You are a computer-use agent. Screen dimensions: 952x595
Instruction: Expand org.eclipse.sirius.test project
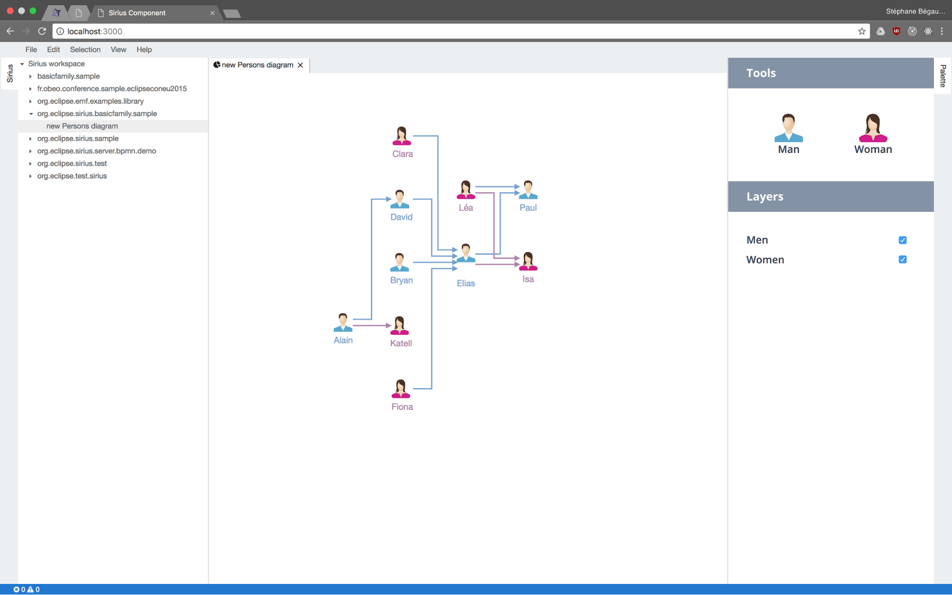tap(30, 163)
